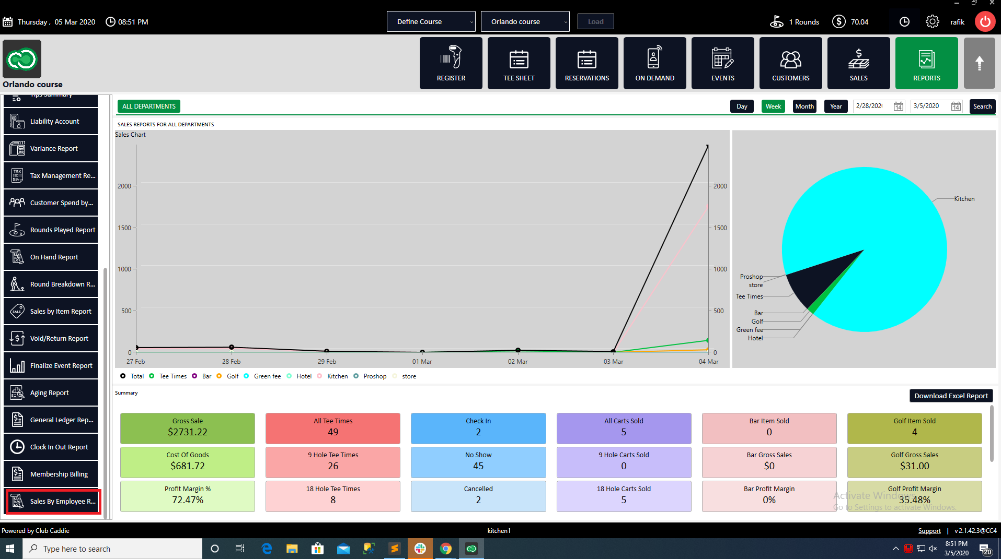Expand the Define Course dropdown
Image resolution: width=1001 pixels, height=559 pixels.
431,21
